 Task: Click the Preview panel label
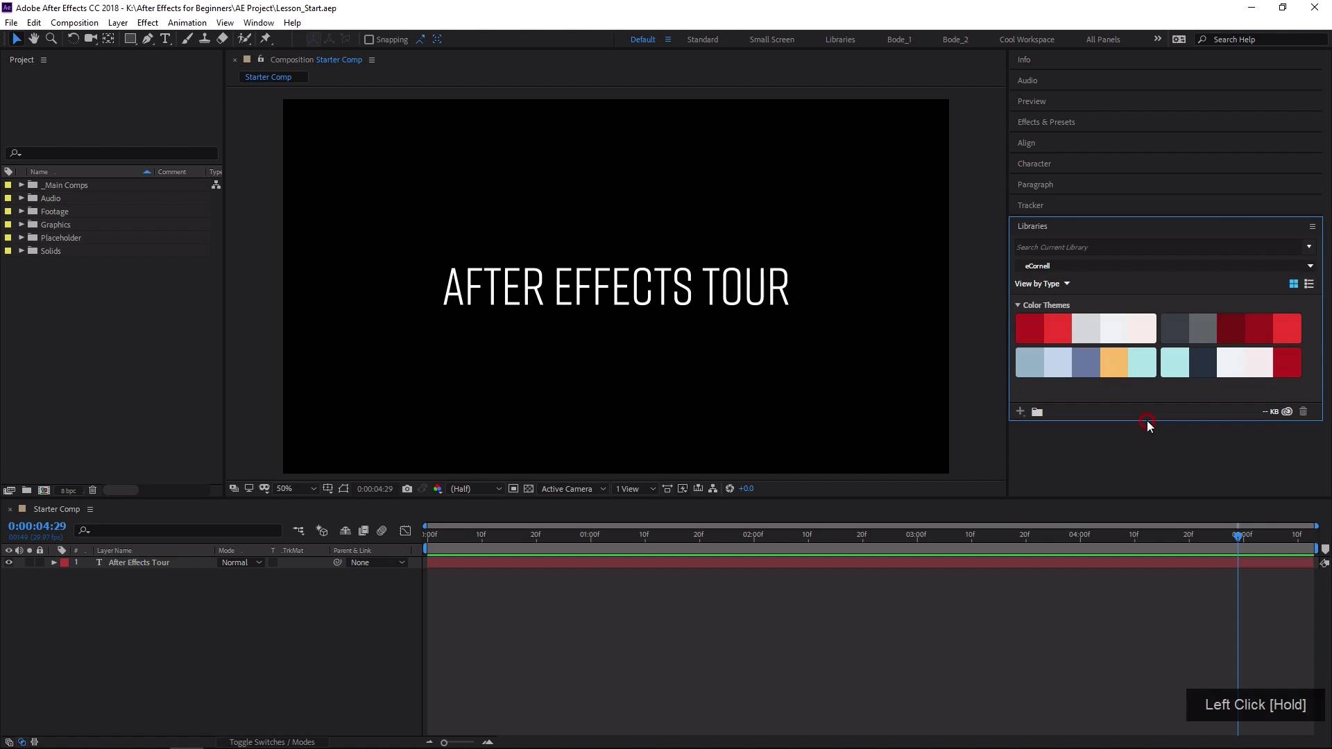point(1031,101)
